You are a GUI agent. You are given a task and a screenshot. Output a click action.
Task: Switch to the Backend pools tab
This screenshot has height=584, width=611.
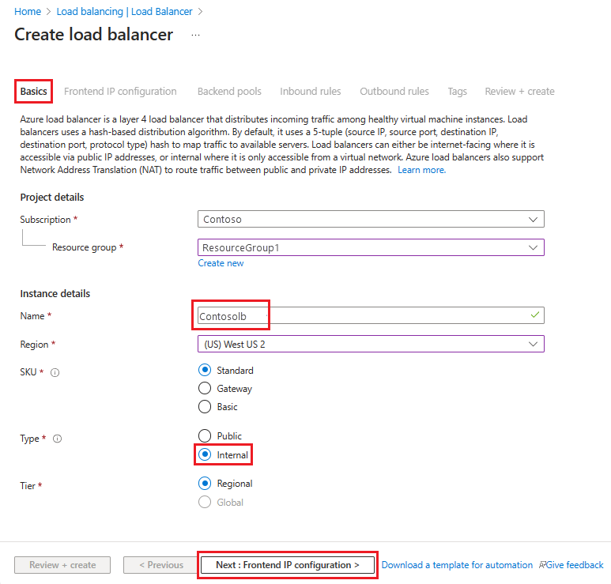(229, 92)
